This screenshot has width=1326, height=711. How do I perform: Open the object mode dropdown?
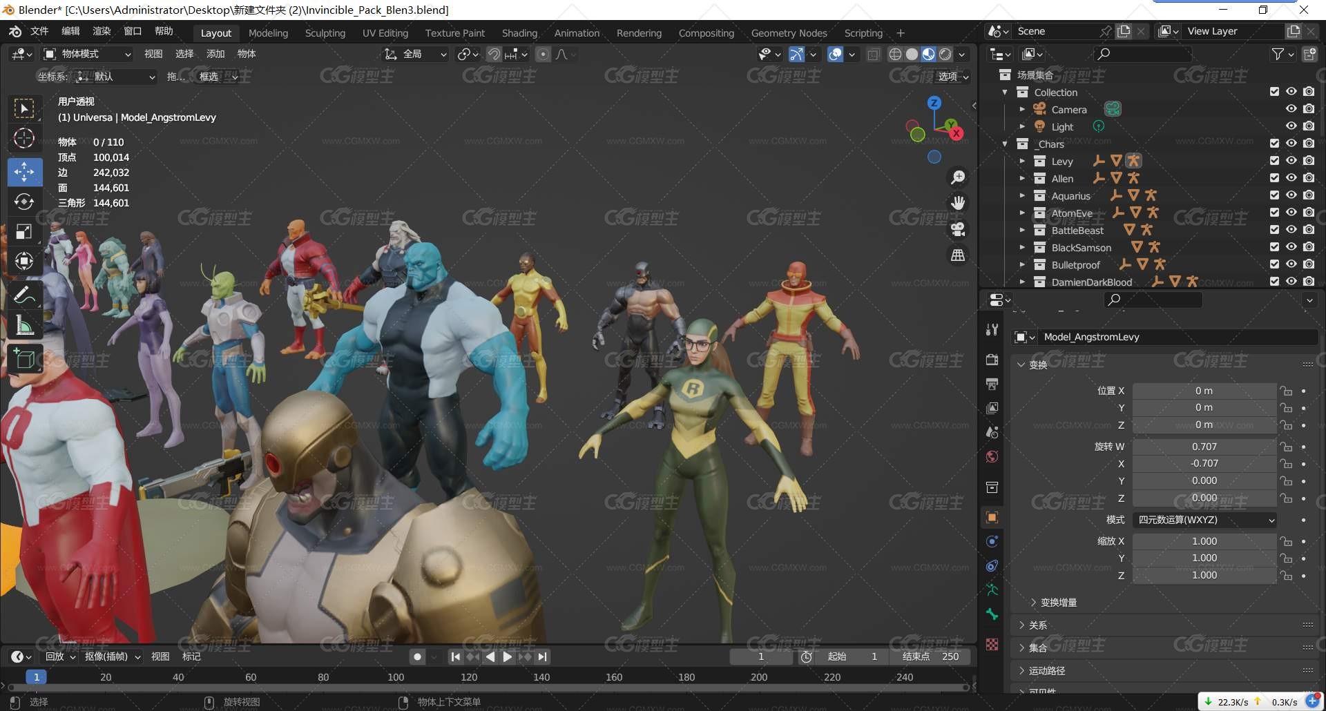87,54
